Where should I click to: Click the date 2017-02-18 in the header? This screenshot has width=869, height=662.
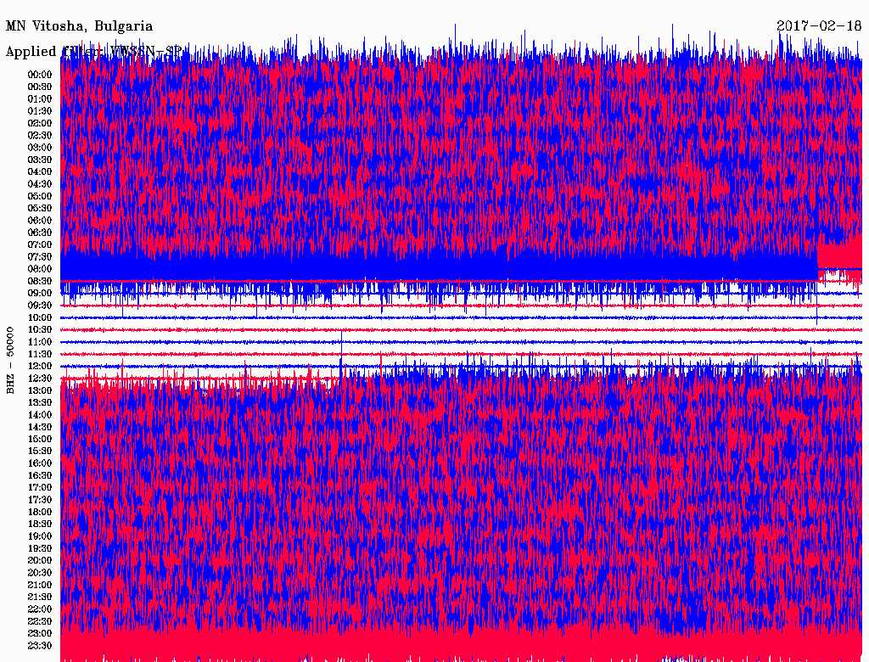(x=818, y=25)
